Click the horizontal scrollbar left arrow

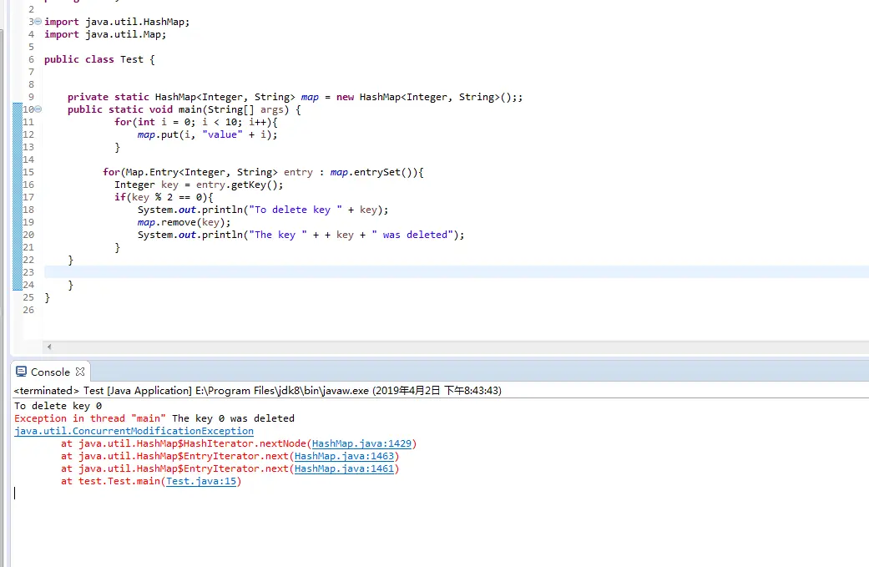pos(49,347)
